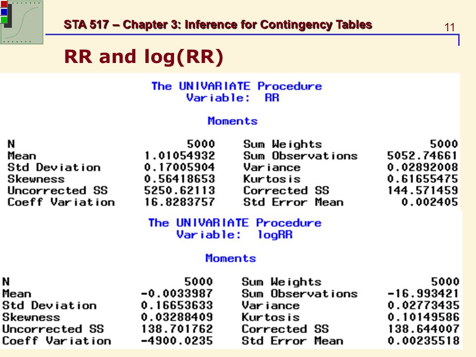The width and height of the screenshot is (476, 357).
Task: Click logRR Coeff Variation value -4900.0235
Action: (x=177, y=341)
